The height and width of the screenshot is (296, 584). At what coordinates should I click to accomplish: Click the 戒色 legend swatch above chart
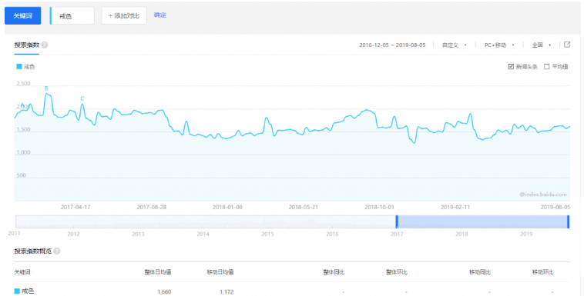(x=19, y=67)
